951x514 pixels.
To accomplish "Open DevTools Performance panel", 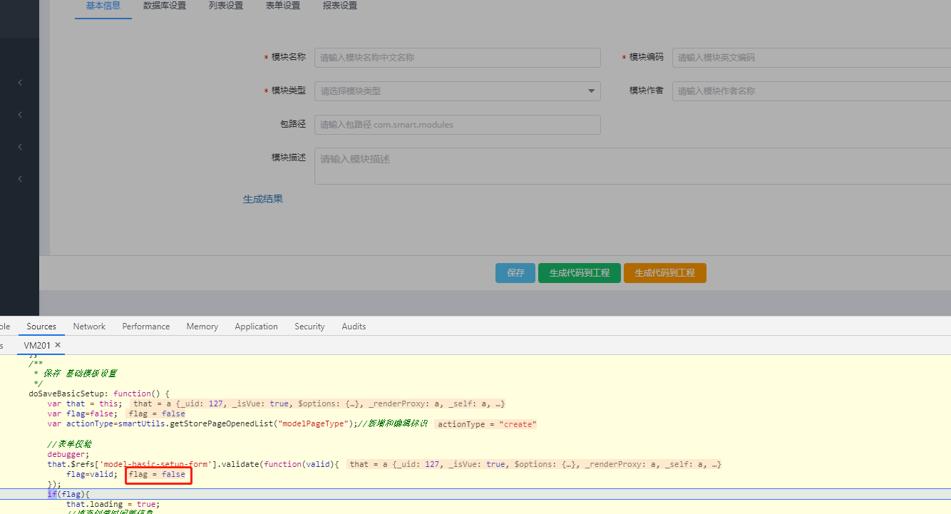I will pyautogui.click(x=146, y=327).
